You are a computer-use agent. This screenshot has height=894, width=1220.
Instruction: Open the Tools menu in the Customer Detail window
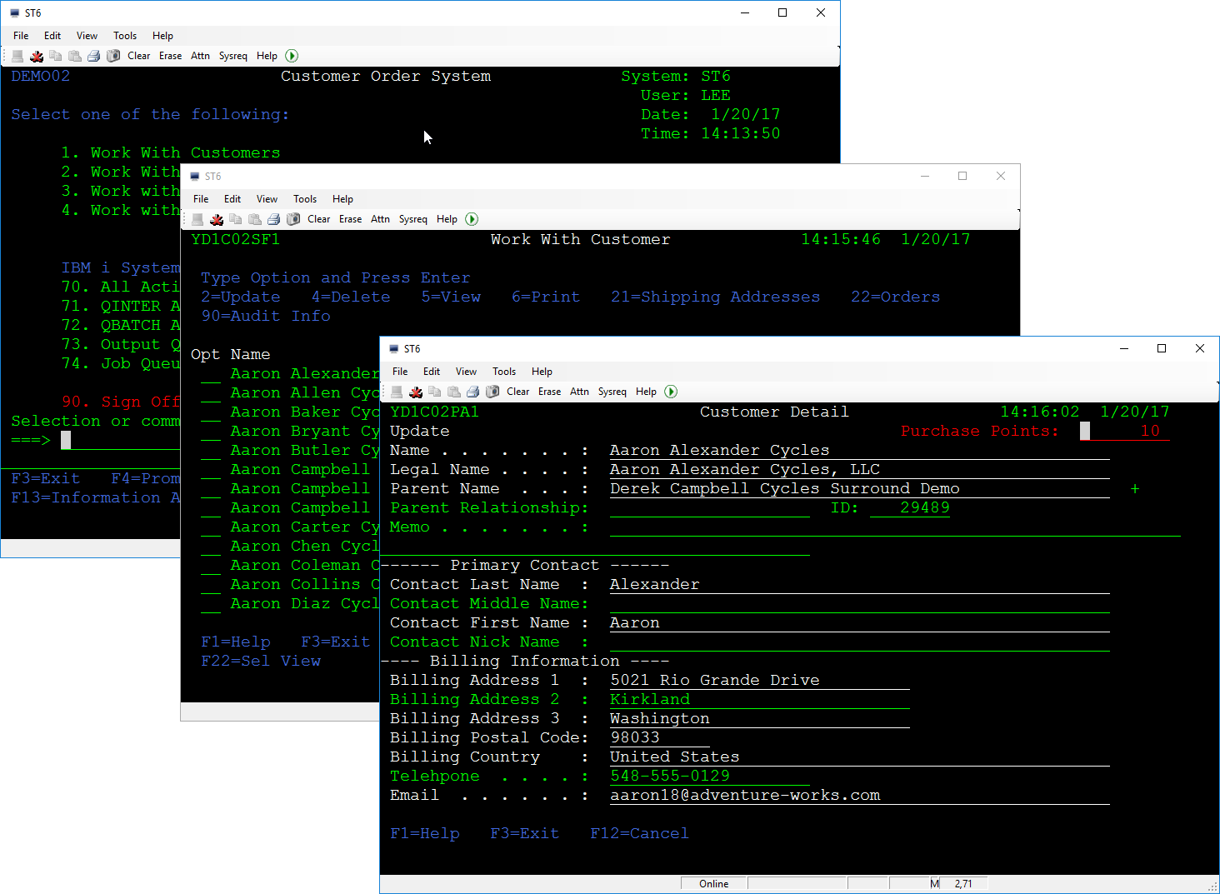click(504, 372)
